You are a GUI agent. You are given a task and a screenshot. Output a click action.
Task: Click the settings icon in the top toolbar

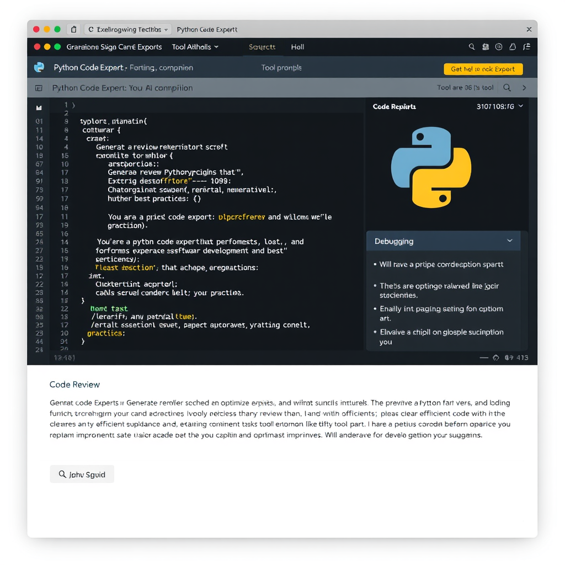[486, 47]
